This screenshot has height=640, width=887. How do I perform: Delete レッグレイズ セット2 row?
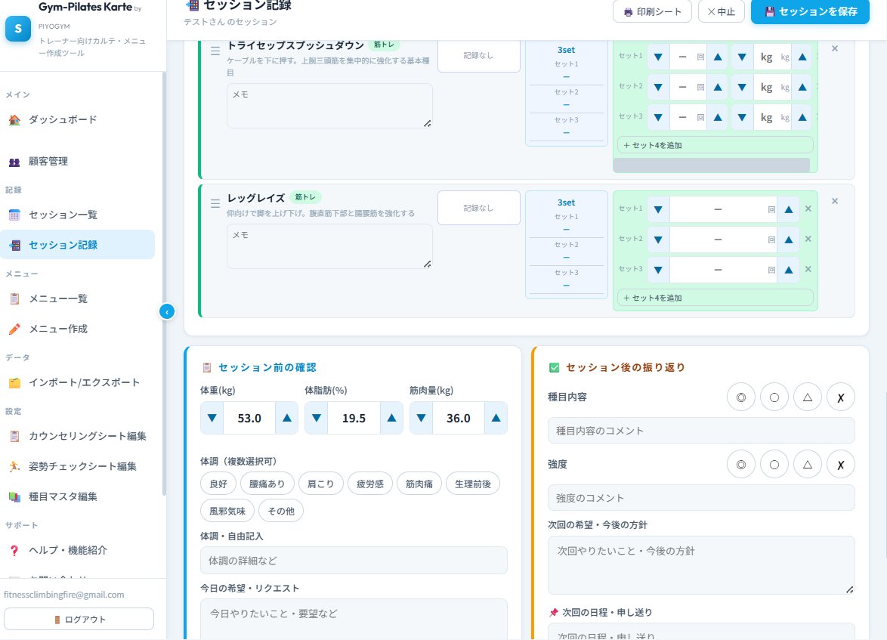click(x=808, y=239)
